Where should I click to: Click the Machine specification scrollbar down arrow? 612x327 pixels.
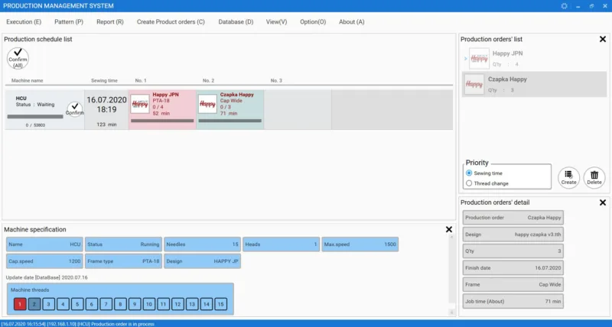click(451, 312)
